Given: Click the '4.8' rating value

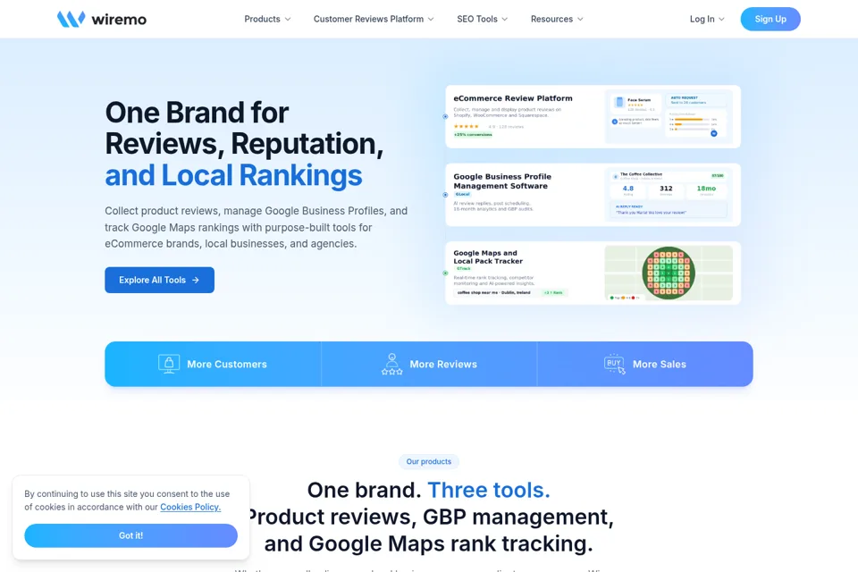Looking at the screenshot, I should point(627,189).
